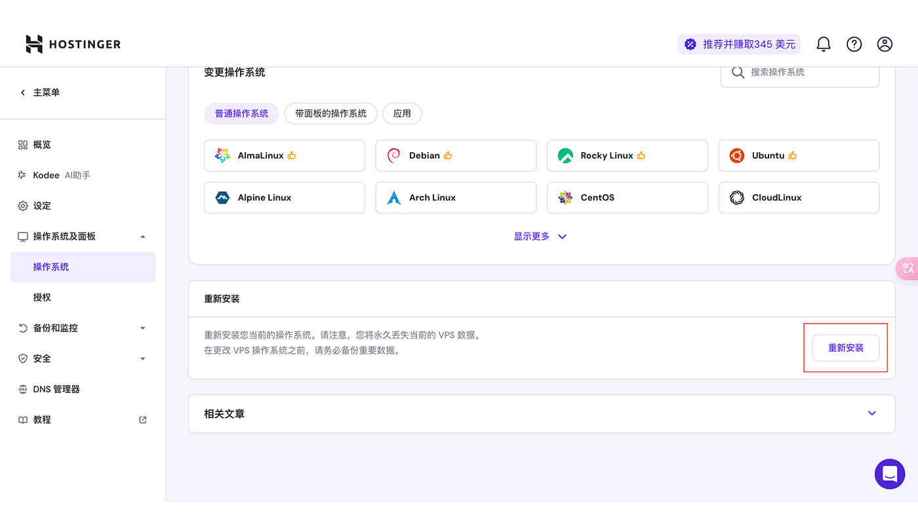Open 操作系统 in the sidebar
The image size is (918, 524).
(83, 267)
